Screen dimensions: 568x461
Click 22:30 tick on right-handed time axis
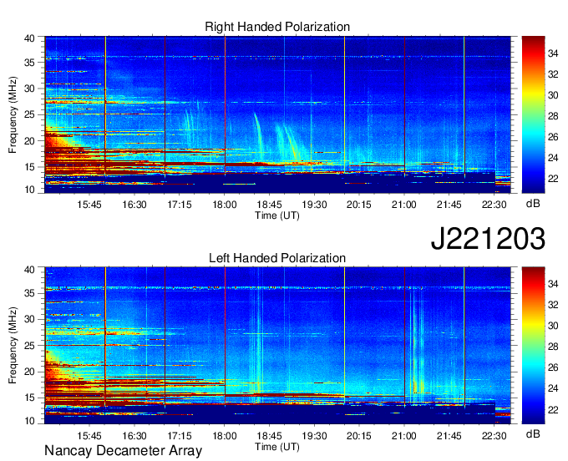494,205
